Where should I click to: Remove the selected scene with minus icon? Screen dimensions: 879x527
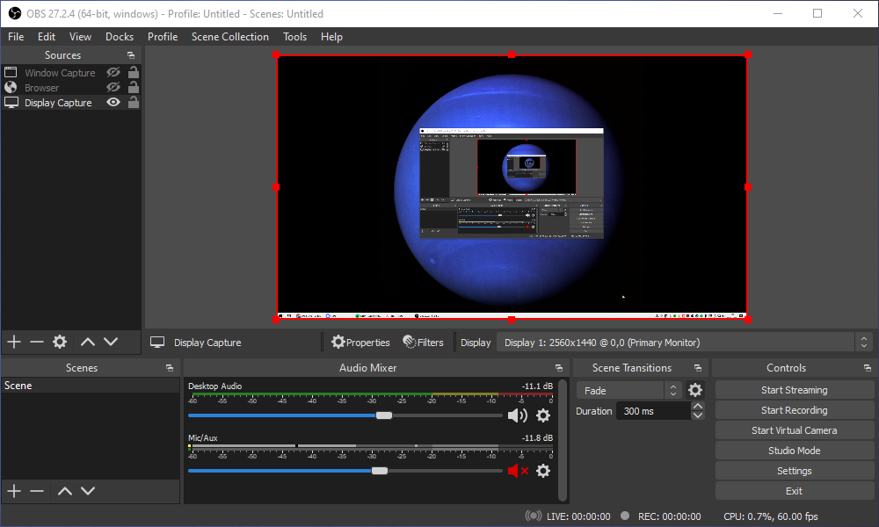click(x=37, y=491)
